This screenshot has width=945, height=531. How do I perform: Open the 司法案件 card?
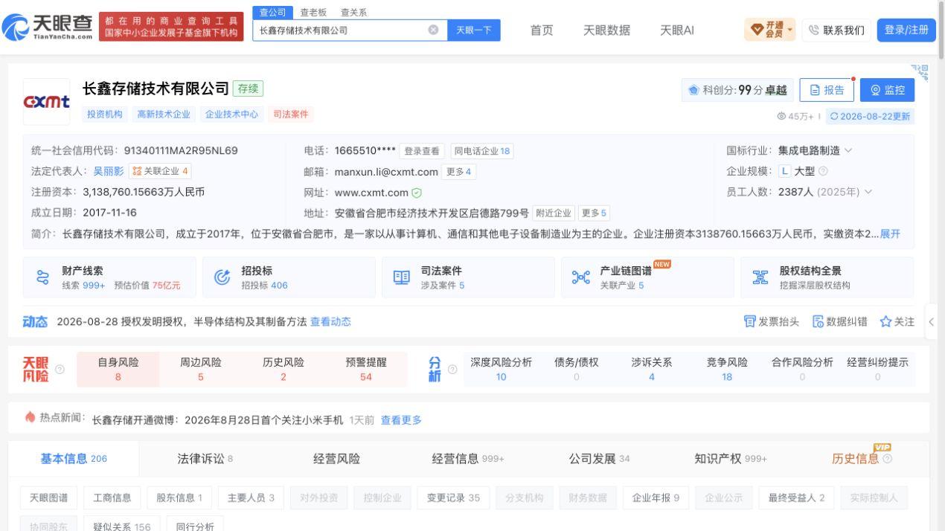468,277
